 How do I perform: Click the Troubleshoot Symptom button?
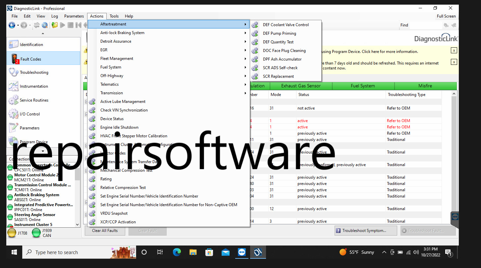365,231
